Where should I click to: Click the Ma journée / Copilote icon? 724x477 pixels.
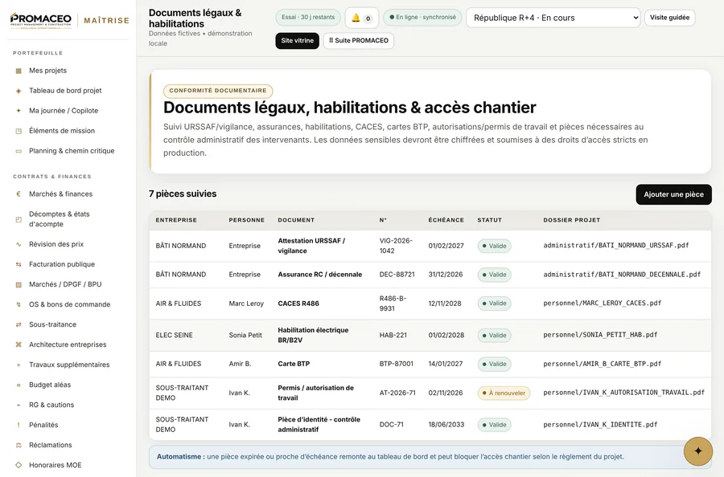(x=19, y=111)
